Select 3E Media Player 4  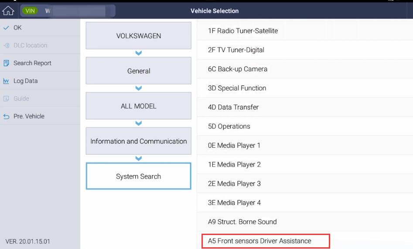(305, 203)
